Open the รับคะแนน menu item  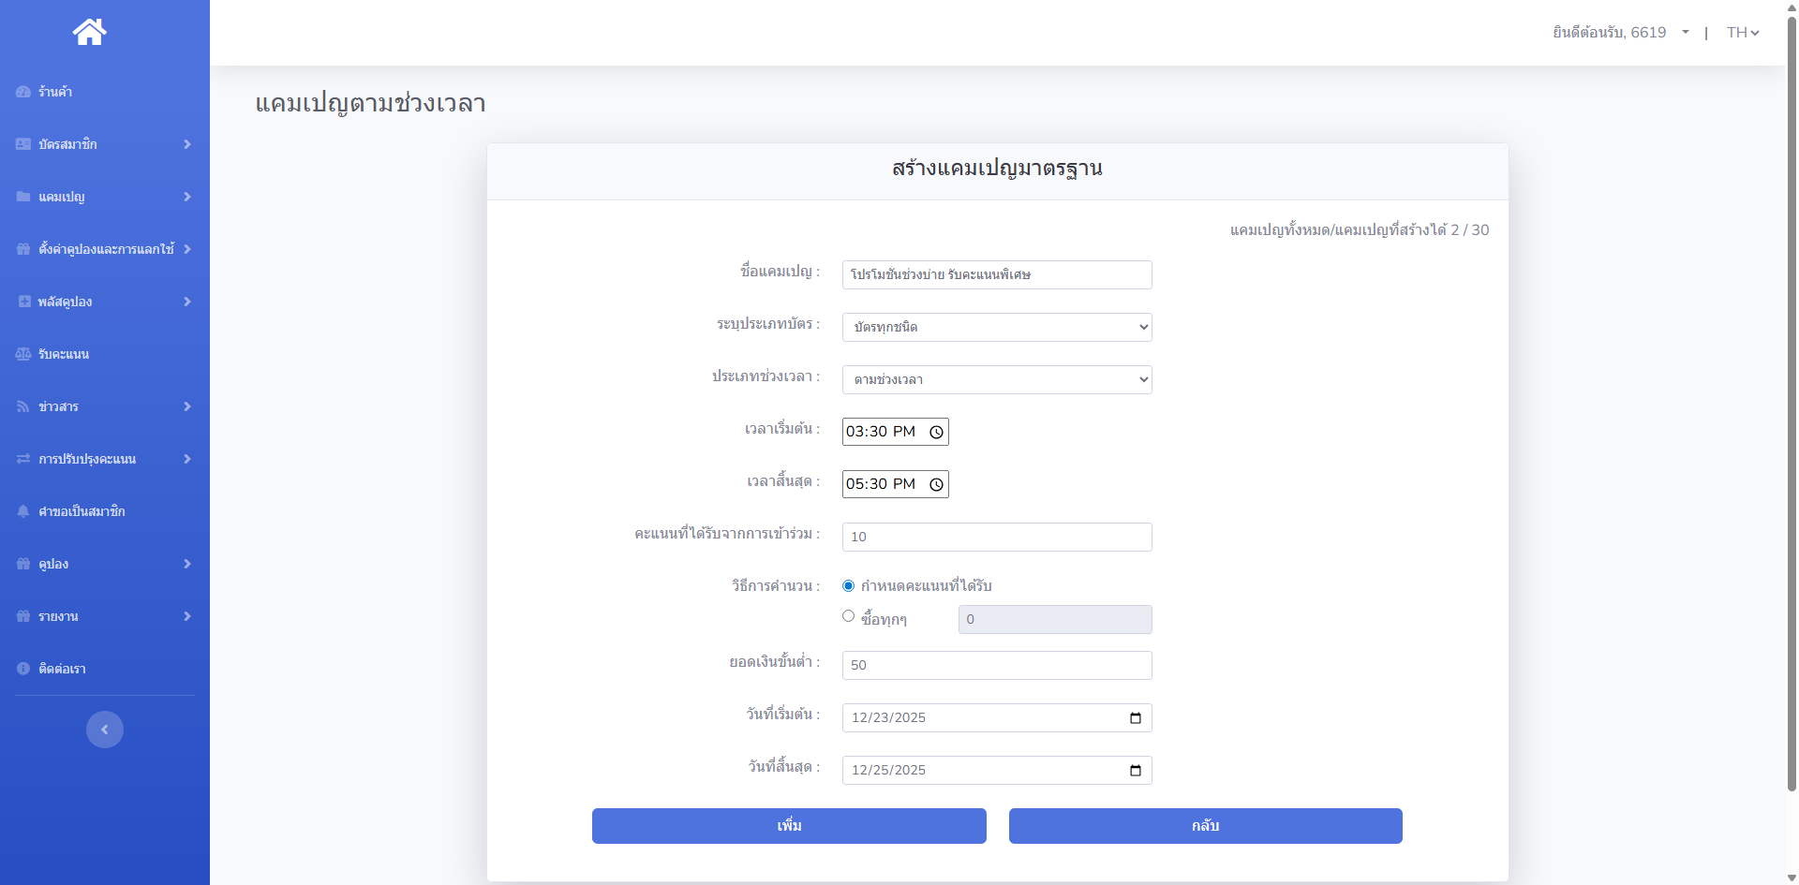coord(105,354)
